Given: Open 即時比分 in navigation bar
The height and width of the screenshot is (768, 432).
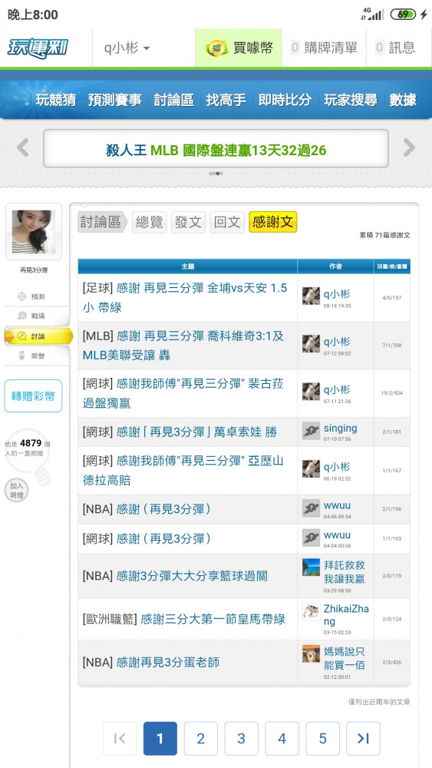Looking at the screenshot, I should click(285, 100).
